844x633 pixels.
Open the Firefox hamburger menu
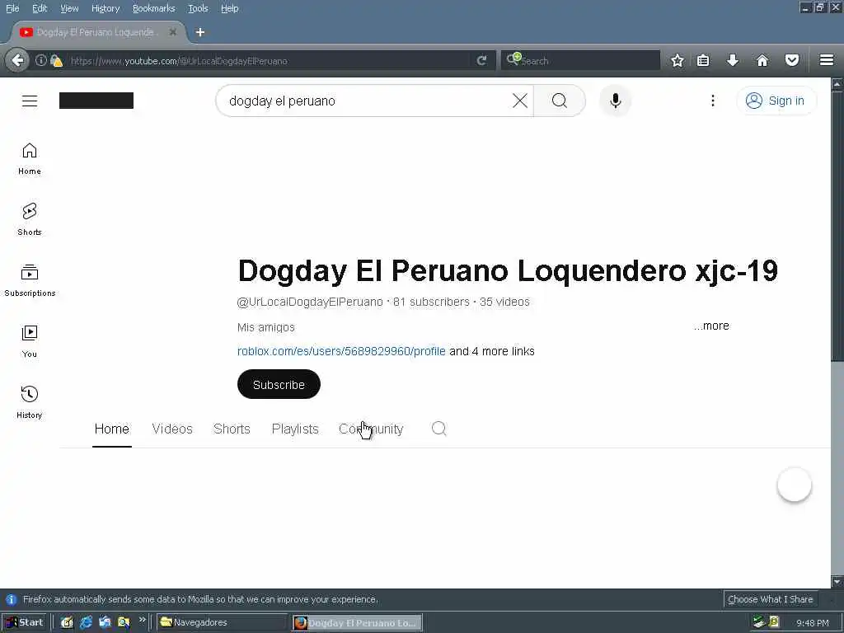[826, 60]
